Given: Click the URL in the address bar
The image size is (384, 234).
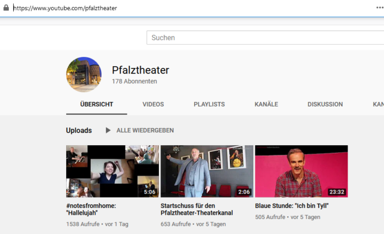Looking at the screenshot, I should (65, 8).
